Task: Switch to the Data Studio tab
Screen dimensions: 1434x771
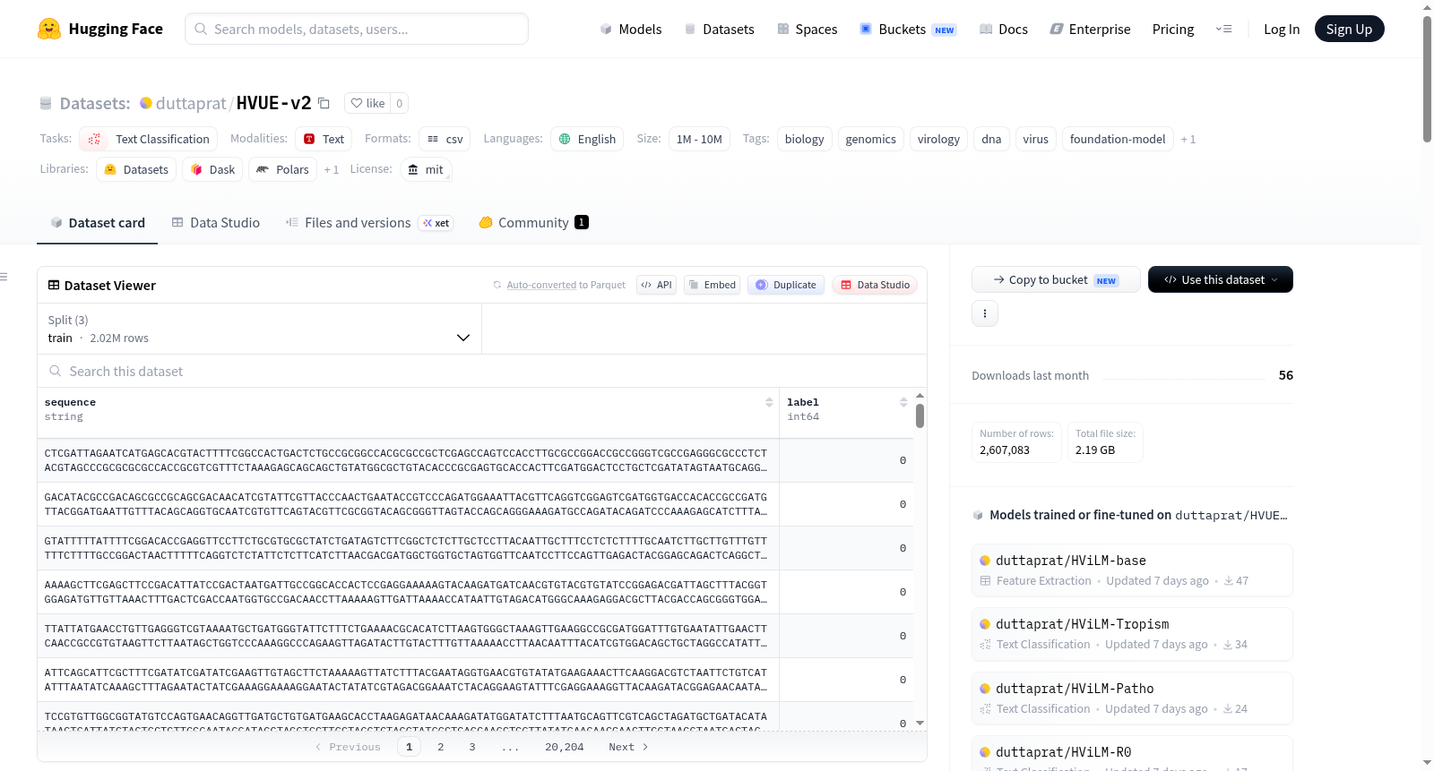Action: tap(215, 223)
